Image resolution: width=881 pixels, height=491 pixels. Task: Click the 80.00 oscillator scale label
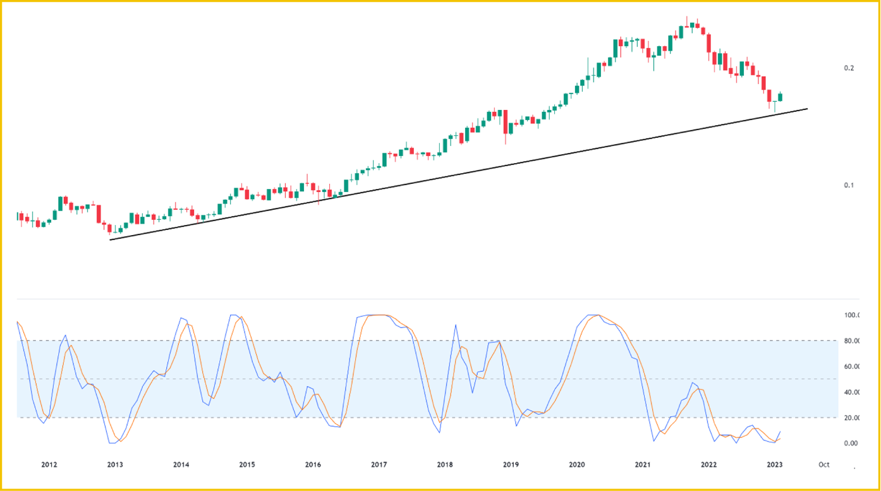(852, 341)
